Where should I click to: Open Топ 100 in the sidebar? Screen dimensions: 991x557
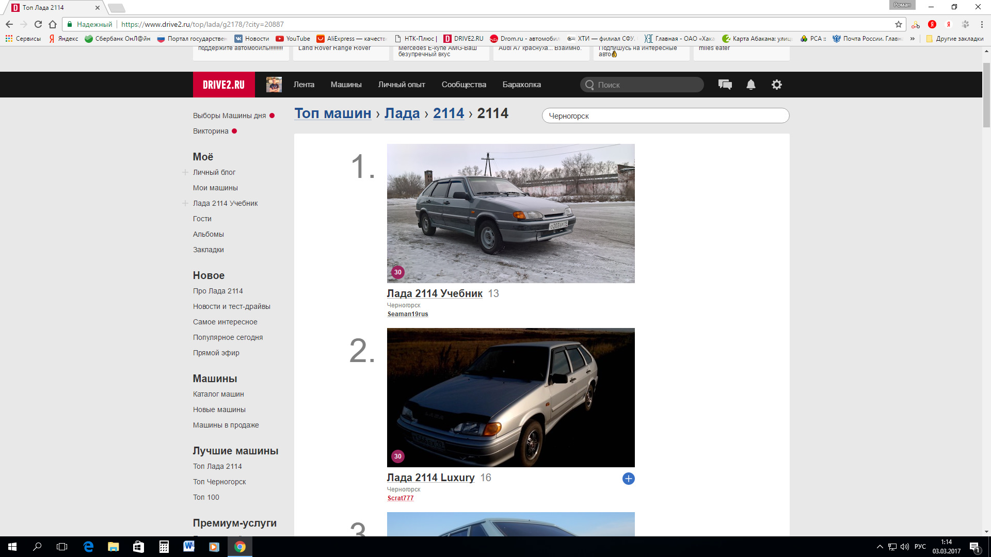tap(206, 497)
